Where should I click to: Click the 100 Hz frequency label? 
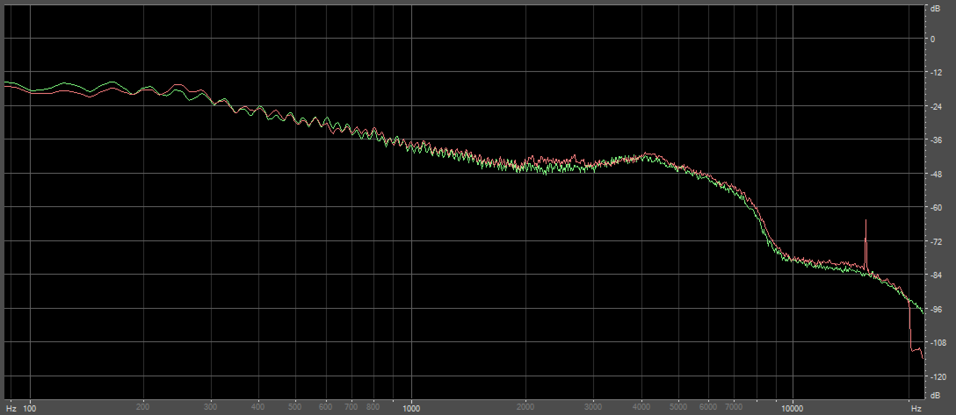coord(30,409)
